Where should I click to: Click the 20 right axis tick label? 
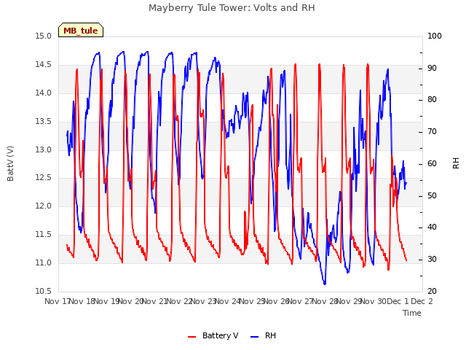432,291
